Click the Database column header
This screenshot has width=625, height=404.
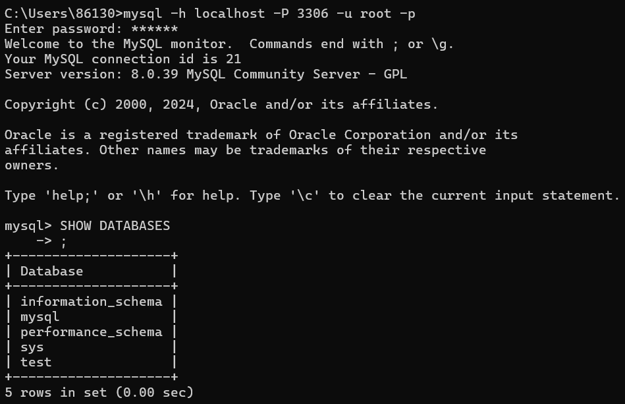coord(52,271)
